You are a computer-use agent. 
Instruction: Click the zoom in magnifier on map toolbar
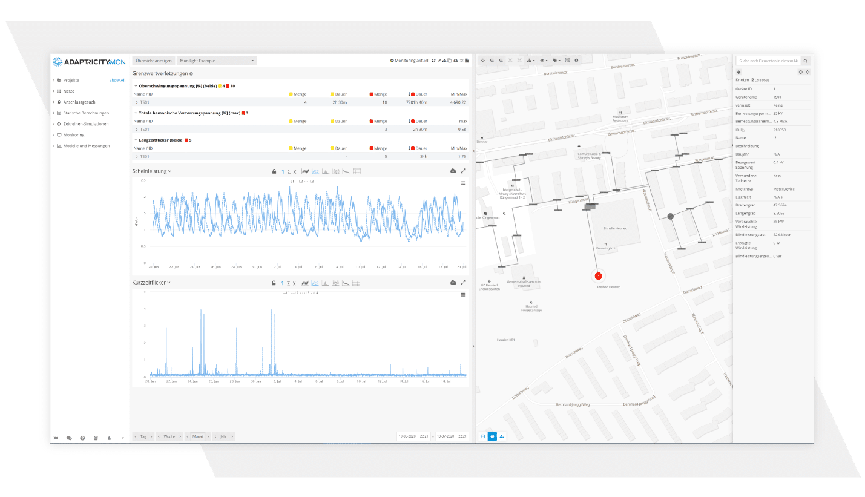click(501, 61)
